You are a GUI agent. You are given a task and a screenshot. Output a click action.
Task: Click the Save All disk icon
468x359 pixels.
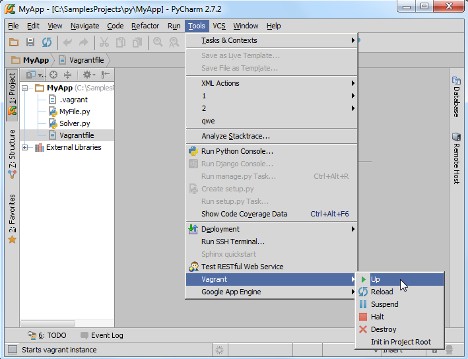[30, 42]
